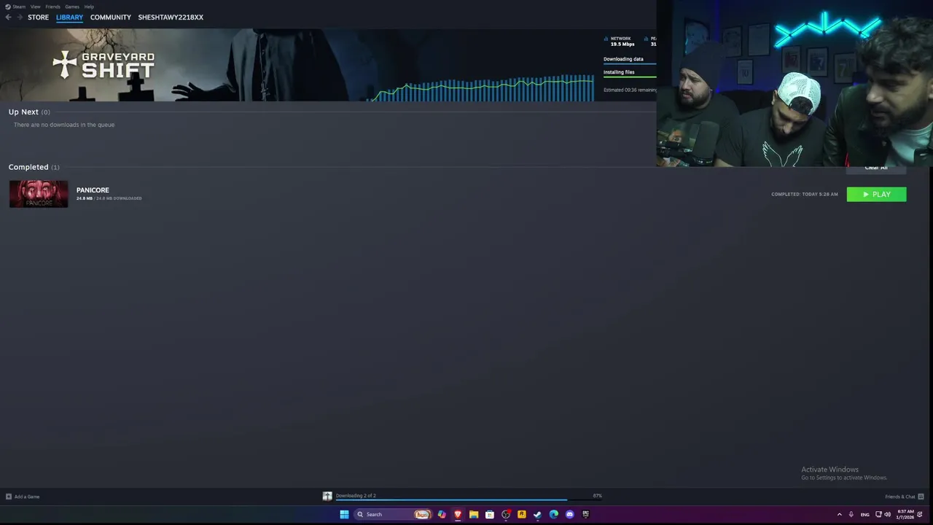Play PANICORE with the green PLAY button
The height and width of the screenshot is (525, 933).
[876, 194]
